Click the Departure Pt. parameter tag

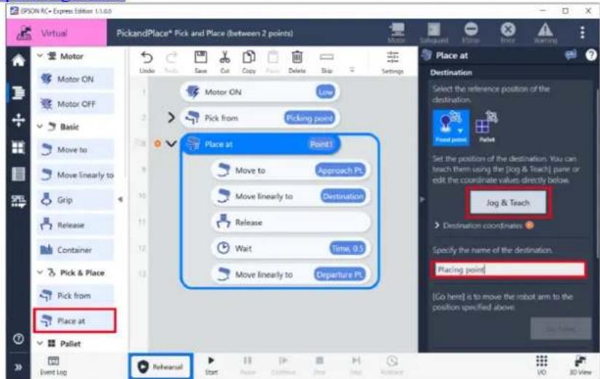(x=340, y=275)
